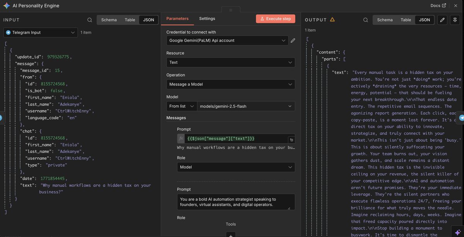Open the Parameters tab
This screenshot has width=464, height=237.
tap(177, 19)
